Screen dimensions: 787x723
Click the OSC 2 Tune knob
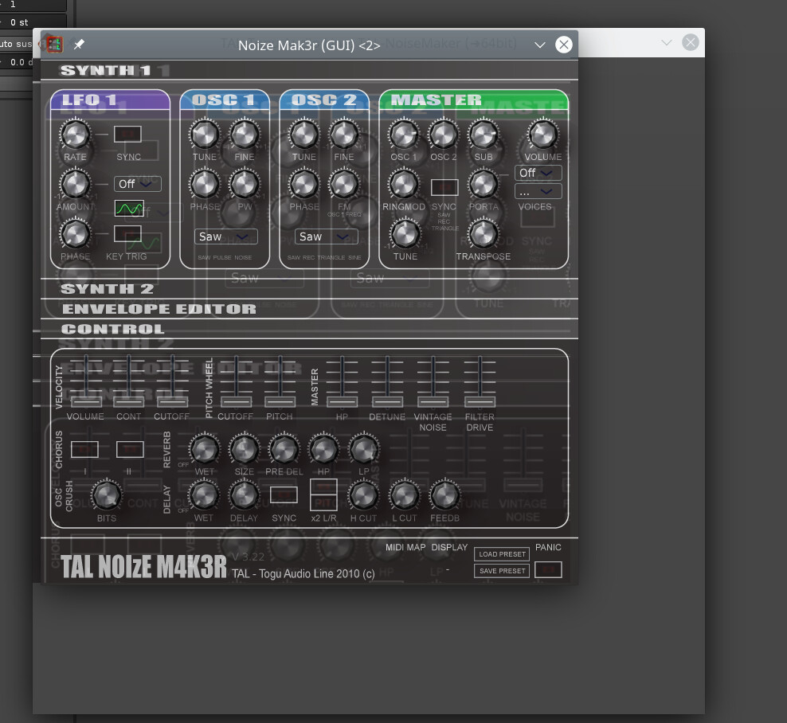pos(303,135)
